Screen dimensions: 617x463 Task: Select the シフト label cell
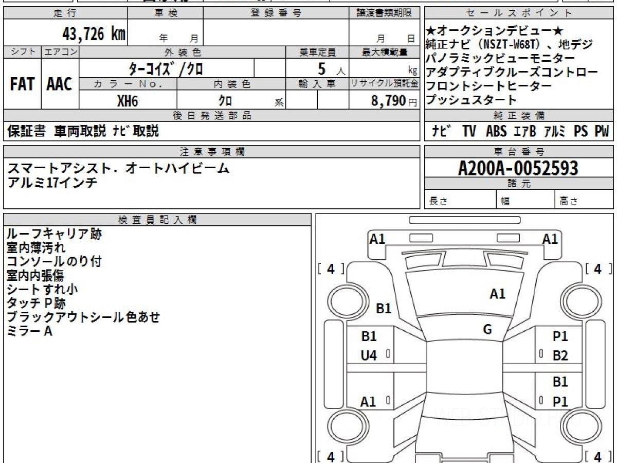pyautogui.click(x=22, y=52)
